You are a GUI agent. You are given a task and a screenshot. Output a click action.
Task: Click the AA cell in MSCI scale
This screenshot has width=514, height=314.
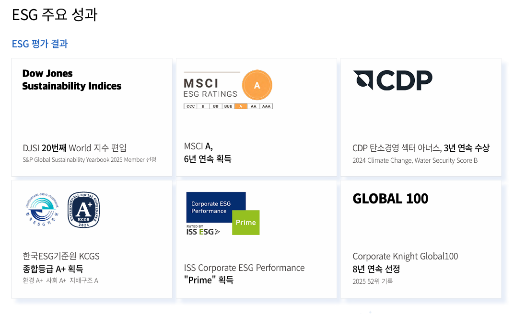coord(253,106)
